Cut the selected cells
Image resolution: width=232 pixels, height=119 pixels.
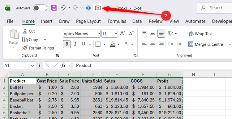pyautogui.click(x=29, y=31)
